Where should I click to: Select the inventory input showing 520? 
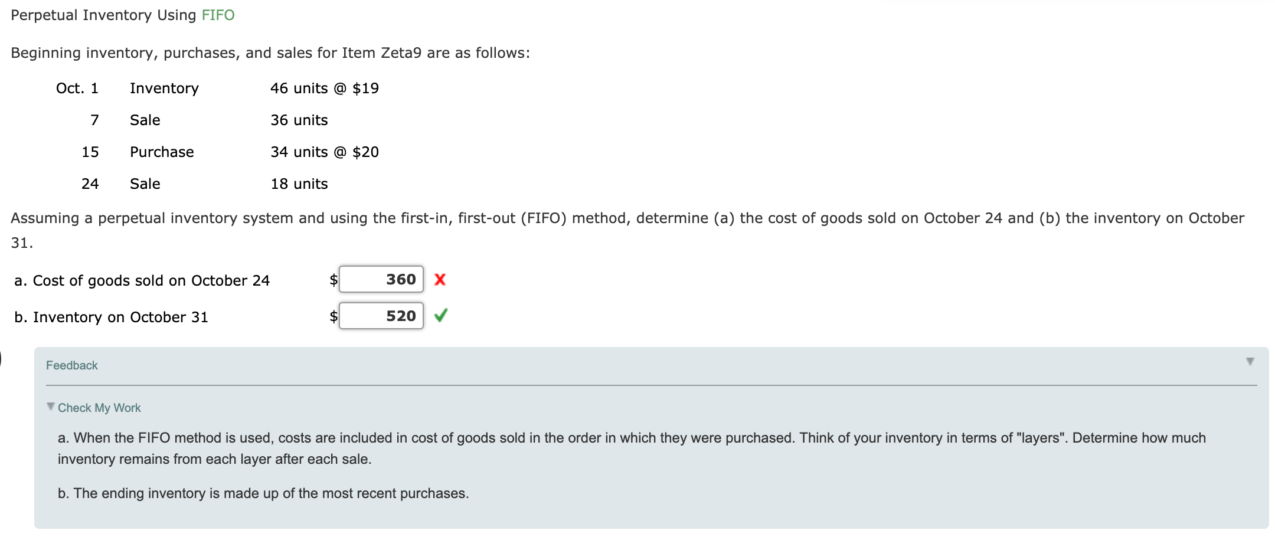(381, 316)
